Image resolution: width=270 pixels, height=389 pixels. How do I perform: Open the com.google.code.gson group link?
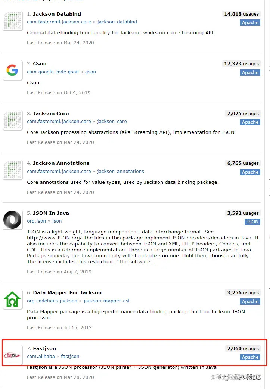pyautogui.click(x=53, y=72)
